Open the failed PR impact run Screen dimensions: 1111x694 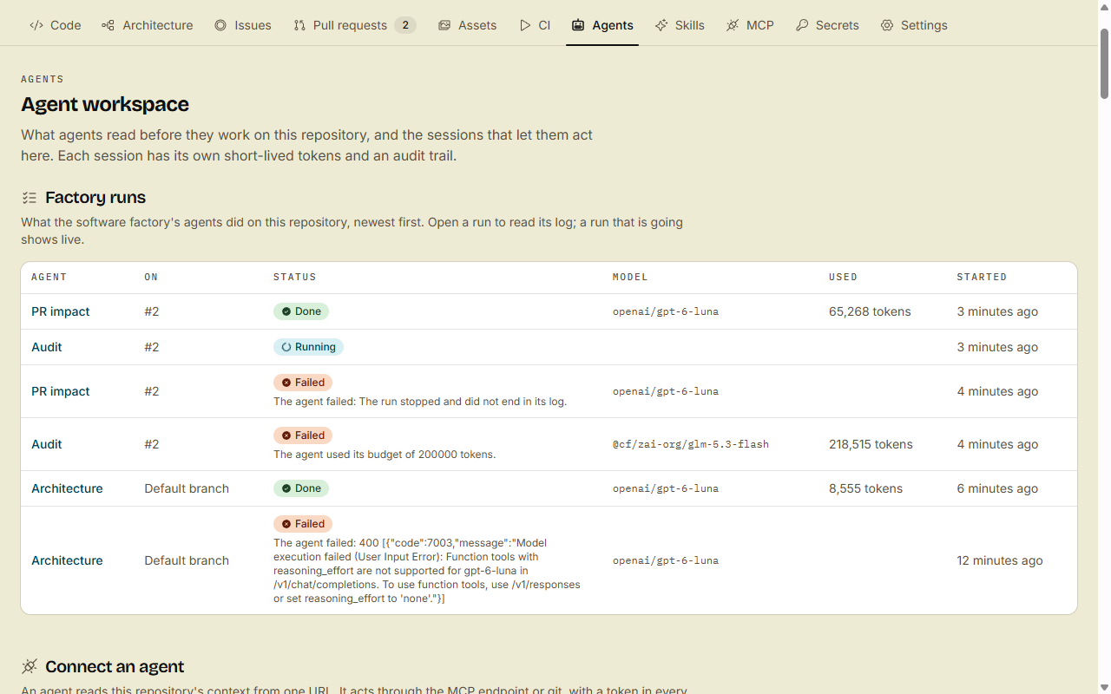point(61,391)
